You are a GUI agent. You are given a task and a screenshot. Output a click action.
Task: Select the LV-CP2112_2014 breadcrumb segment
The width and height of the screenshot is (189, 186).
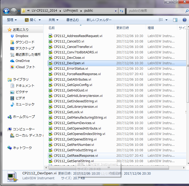coord(44,11)
